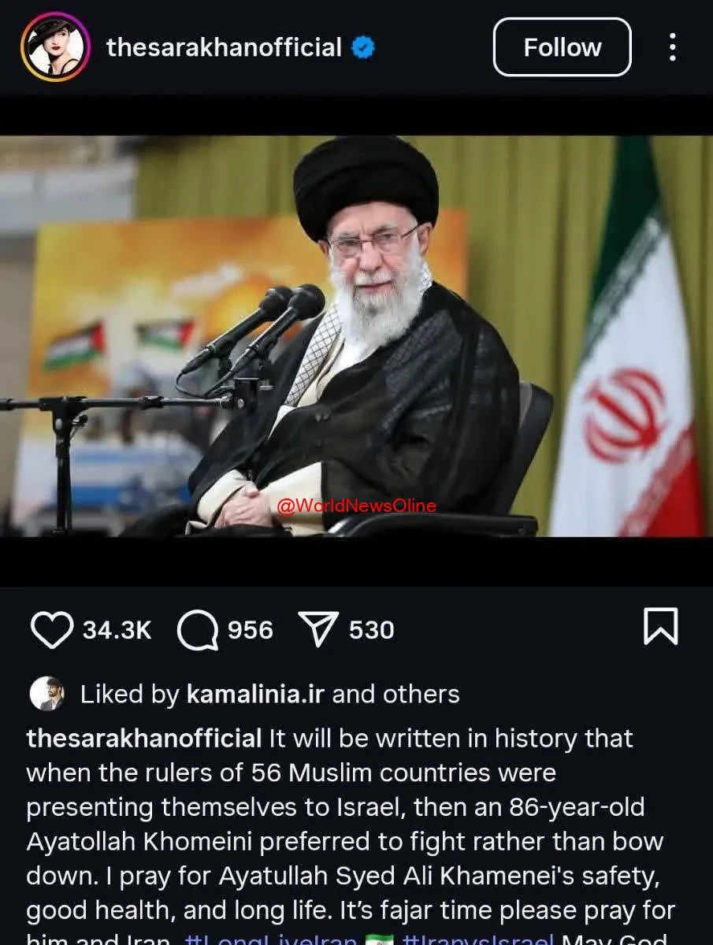Click the @WorldNewsOline watermark text
Image resolution: width=713 pixels, height=945 pixels.
pyautogui.click(x=356, y=506)
